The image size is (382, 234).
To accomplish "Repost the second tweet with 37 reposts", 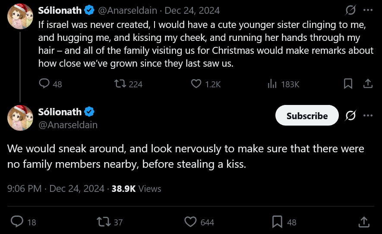I will pos(104,222).
